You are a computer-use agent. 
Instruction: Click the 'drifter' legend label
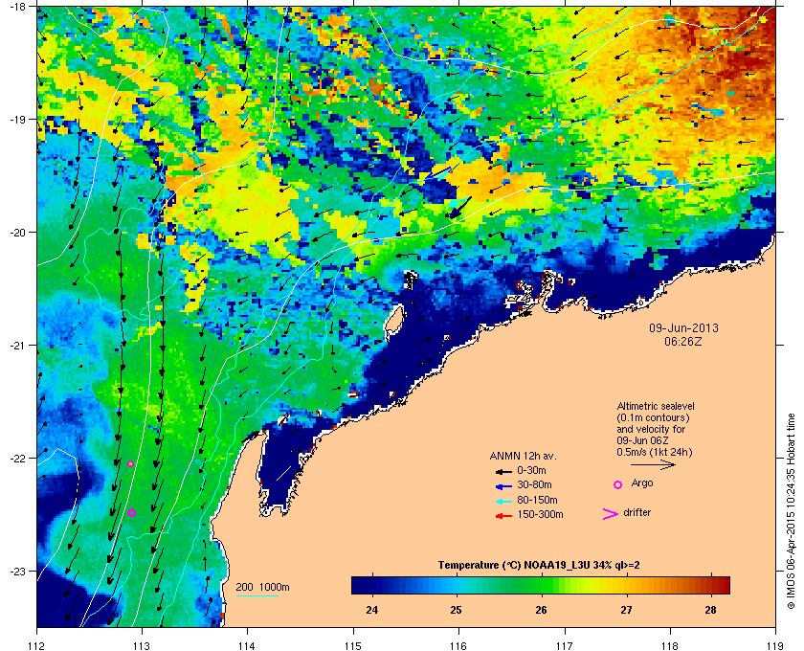coord(636,512)
